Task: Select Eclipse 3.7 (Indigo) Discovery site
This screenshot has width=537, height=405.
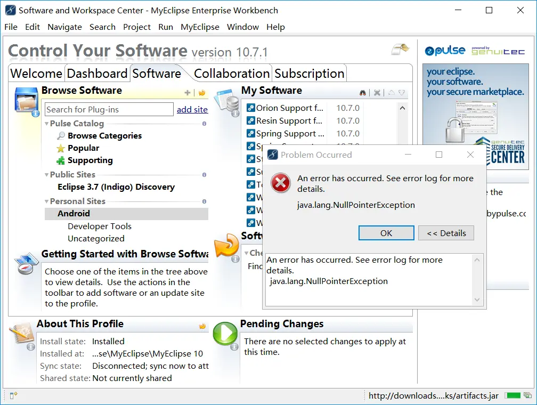Action: (x=116, y=187)
